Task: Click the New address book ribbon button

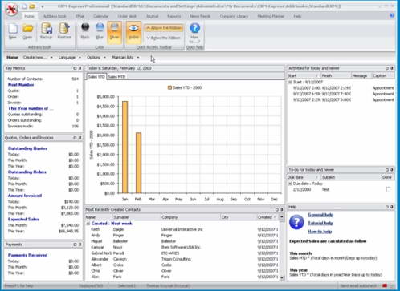Action: click(13, 31)
